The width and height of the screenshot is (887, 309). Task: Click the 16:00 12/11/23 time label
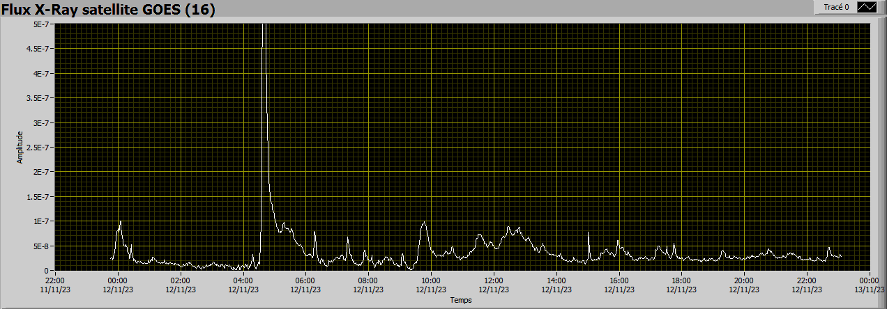coord(619,285)
